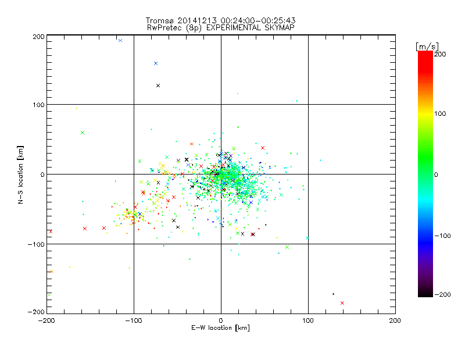Pick the yellow band of the velocity colorbar
465x349 pixels.
tap(425, 114)
